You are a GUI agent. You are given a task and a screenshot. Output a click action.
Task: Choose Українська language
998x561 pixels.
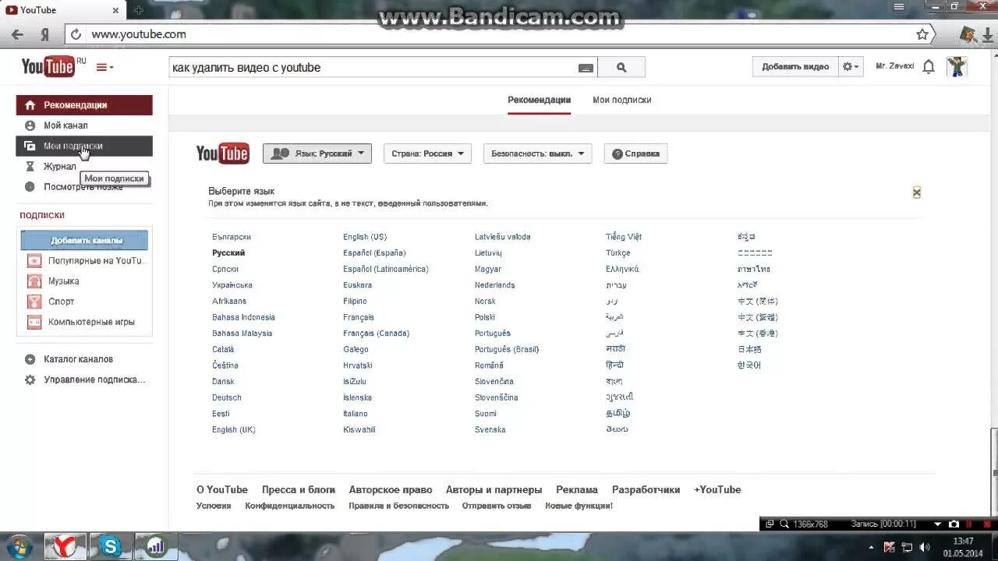232,285
